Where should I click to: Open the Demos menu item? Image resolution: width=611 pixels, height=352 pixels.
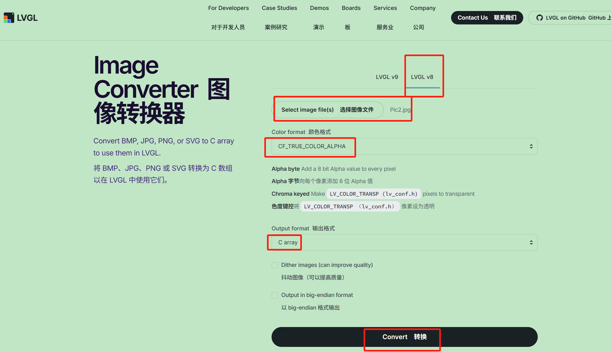[319, 8]
